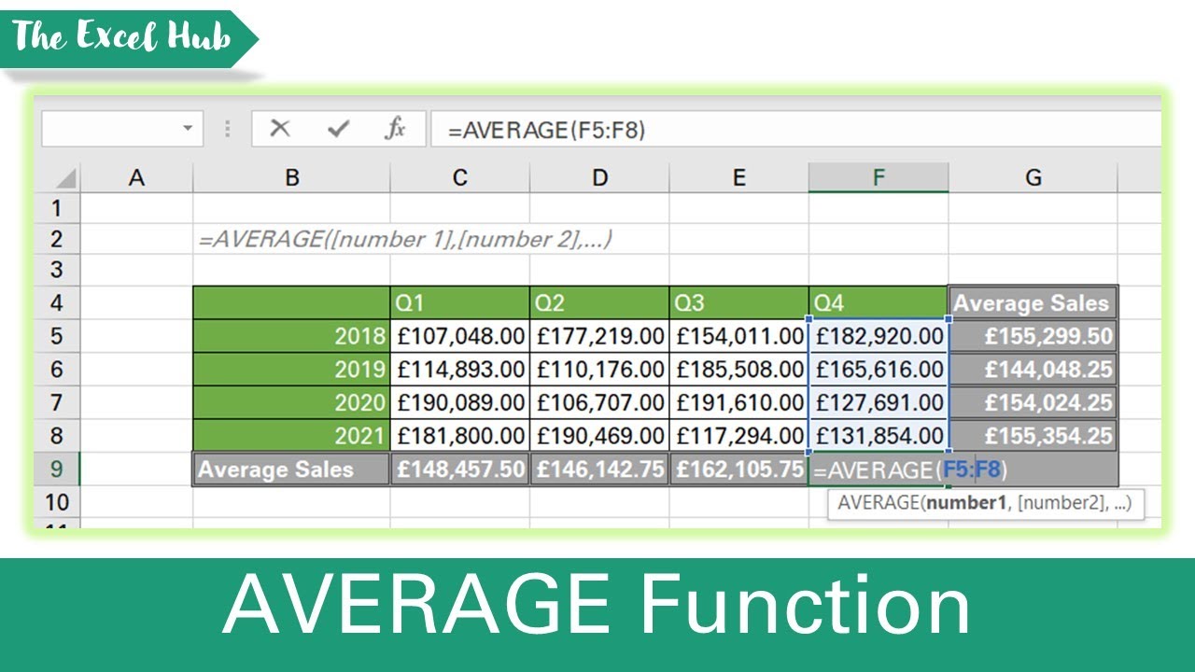Select column E header

click(739, 177)
